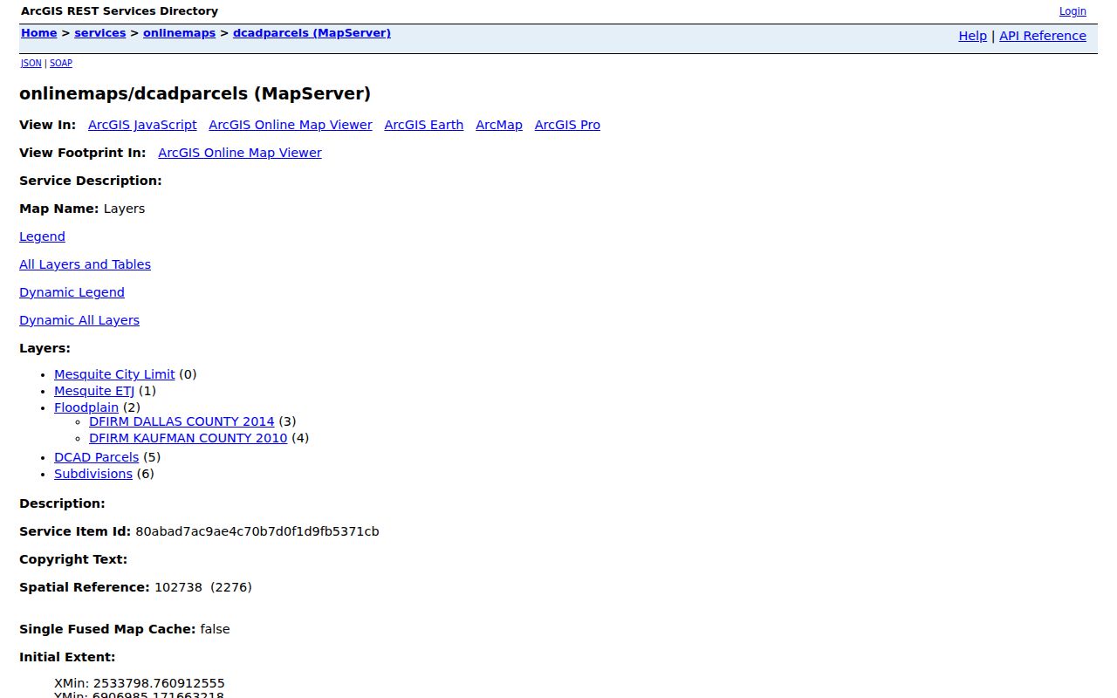Open the Mesquite ETJ layer

point(94,391)
